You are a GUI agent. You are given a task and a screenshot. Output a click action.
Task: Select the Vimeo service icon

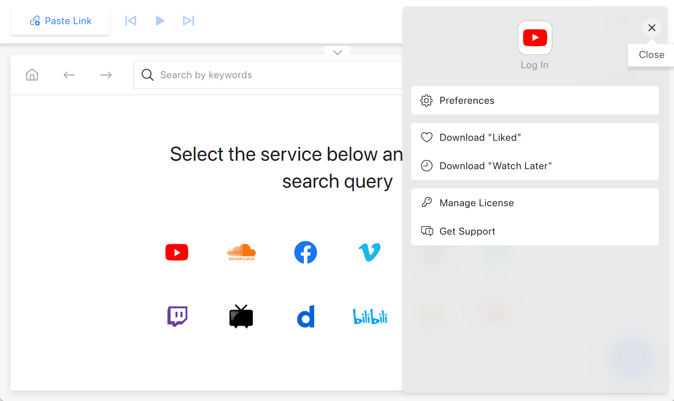pyautogui.click(x=369, y=252)
